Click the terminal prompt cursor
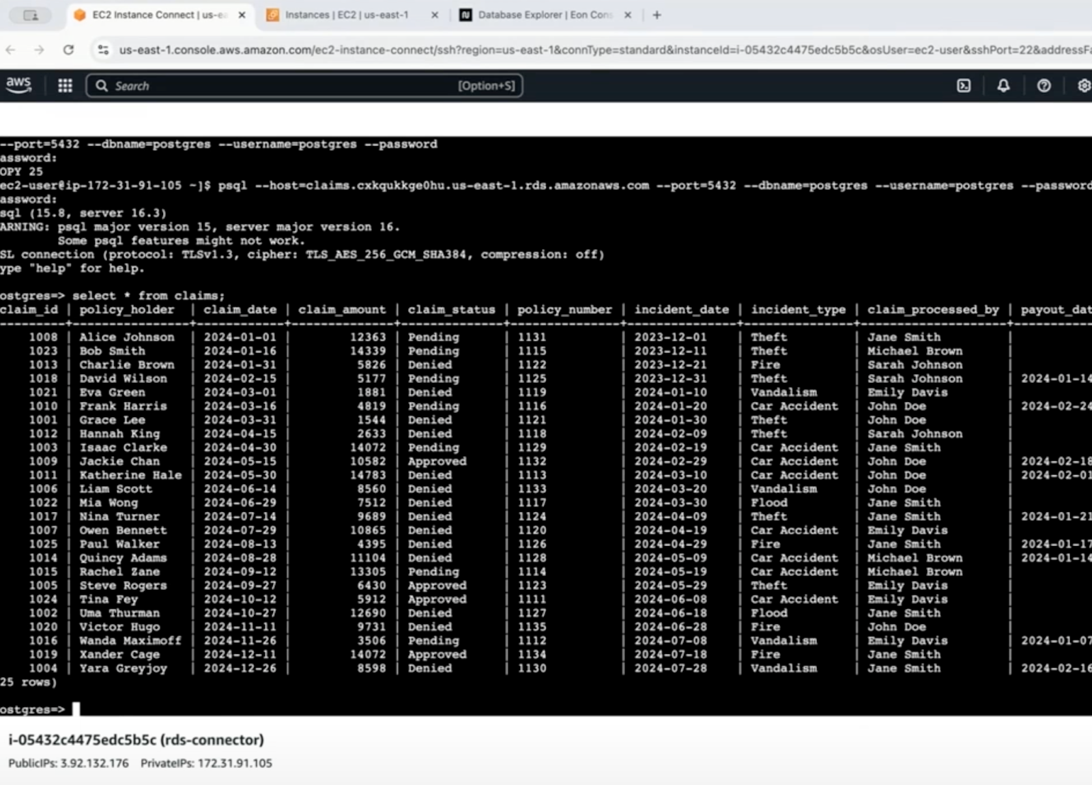 pyautogui.click(x=76, y=709)
